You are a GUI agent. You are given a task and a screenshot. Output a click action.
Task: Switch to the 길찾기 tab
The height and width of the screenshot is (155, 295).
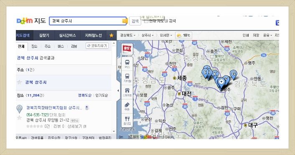44,36
